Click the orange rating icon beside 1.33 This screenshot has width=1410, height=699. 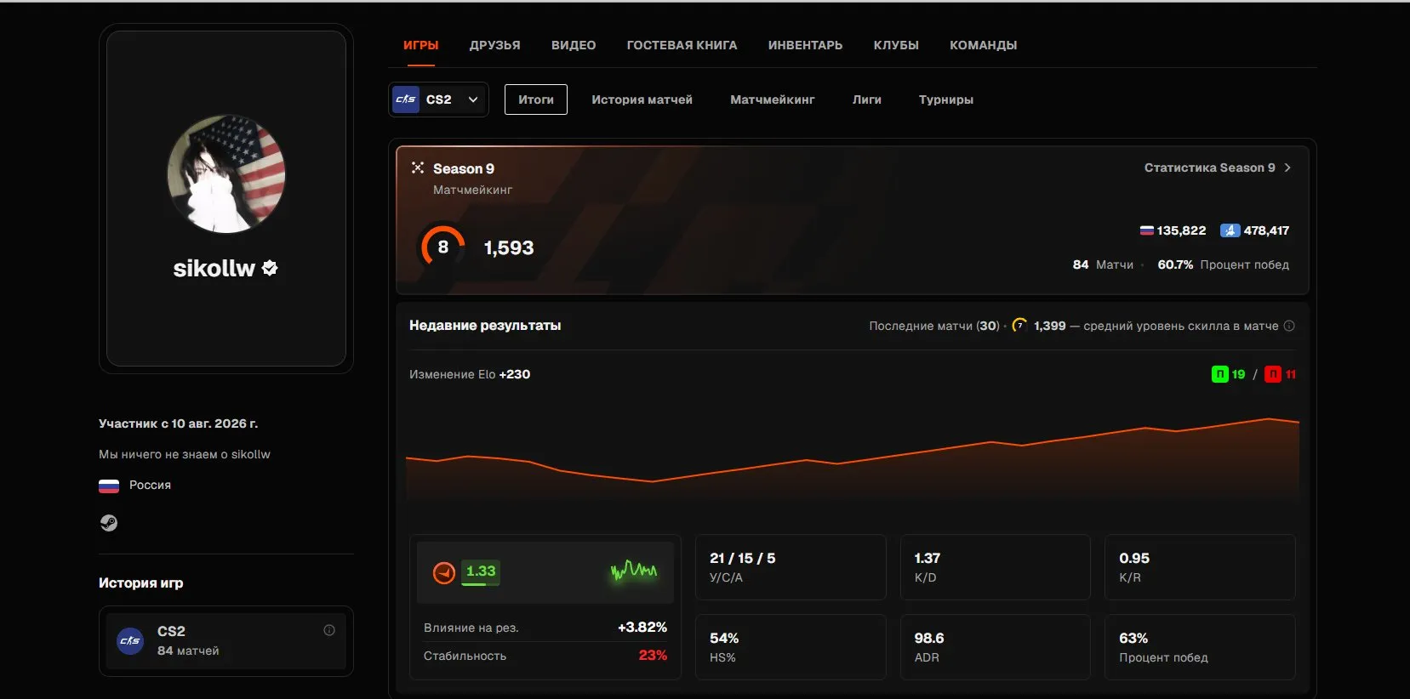pyautogui.click(x=444, y=572)
